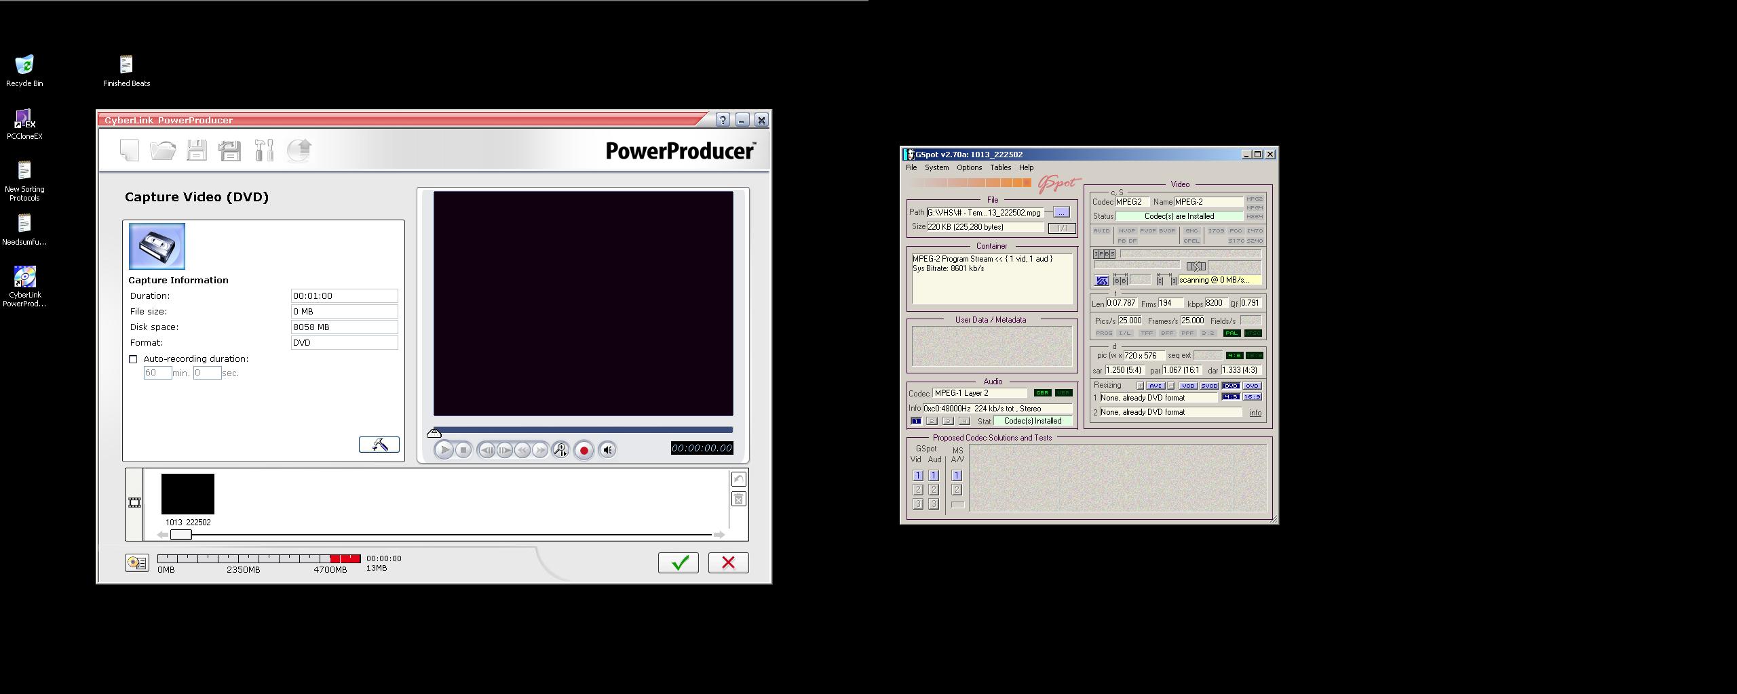Click the rewind button

click(x=522, y=450)
